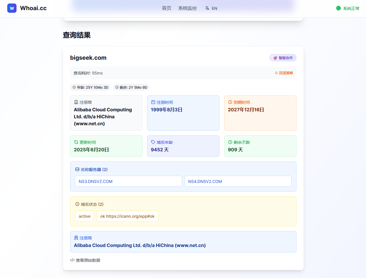Click the clock icon beside 剩余天数
This screenshot has height=278, width=366.
230,142
